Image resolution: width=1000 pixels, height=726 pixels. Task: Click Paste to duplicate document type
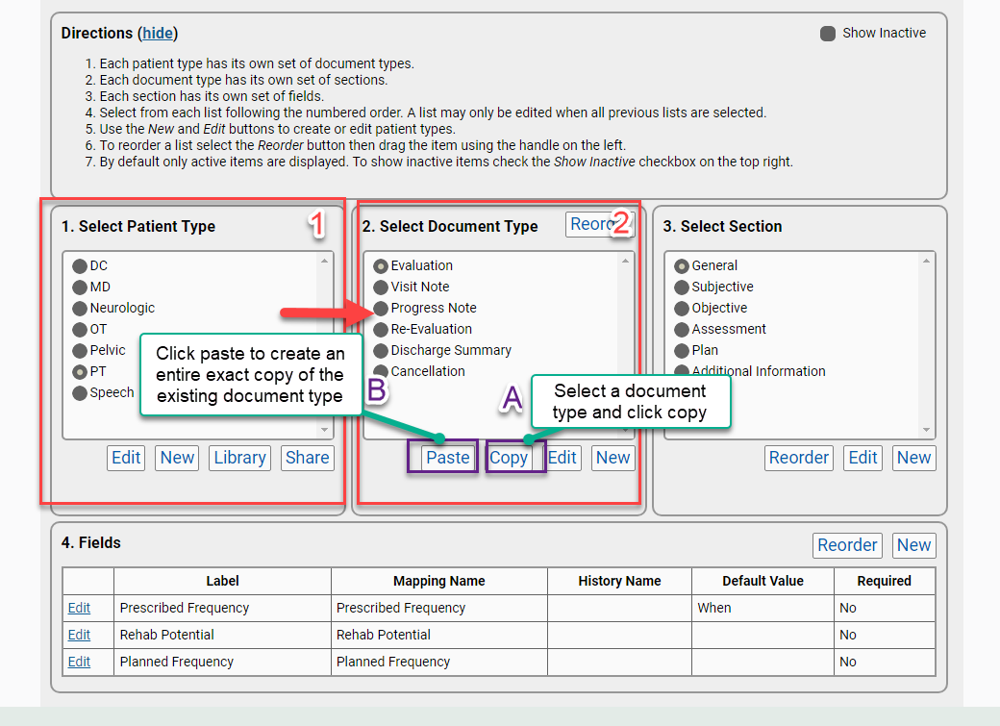[x=448, y=458]
